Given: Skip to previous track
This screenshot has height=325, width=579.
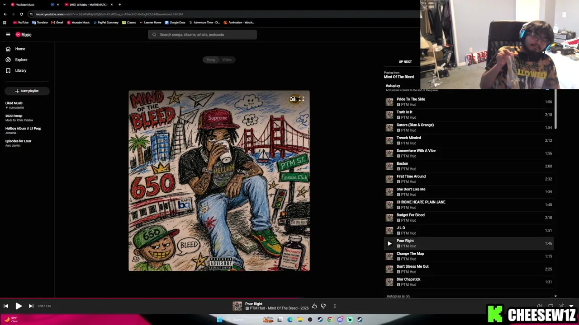Looking at the screenshot, I should (6, 306).
